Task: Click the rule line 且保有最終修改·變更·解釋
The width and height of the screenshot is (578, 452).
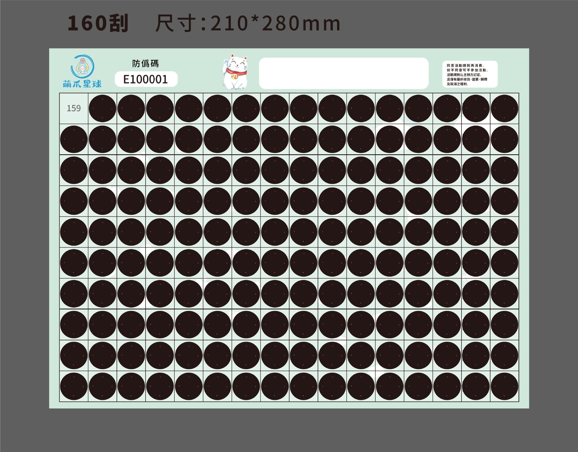Action: [467, 79]
